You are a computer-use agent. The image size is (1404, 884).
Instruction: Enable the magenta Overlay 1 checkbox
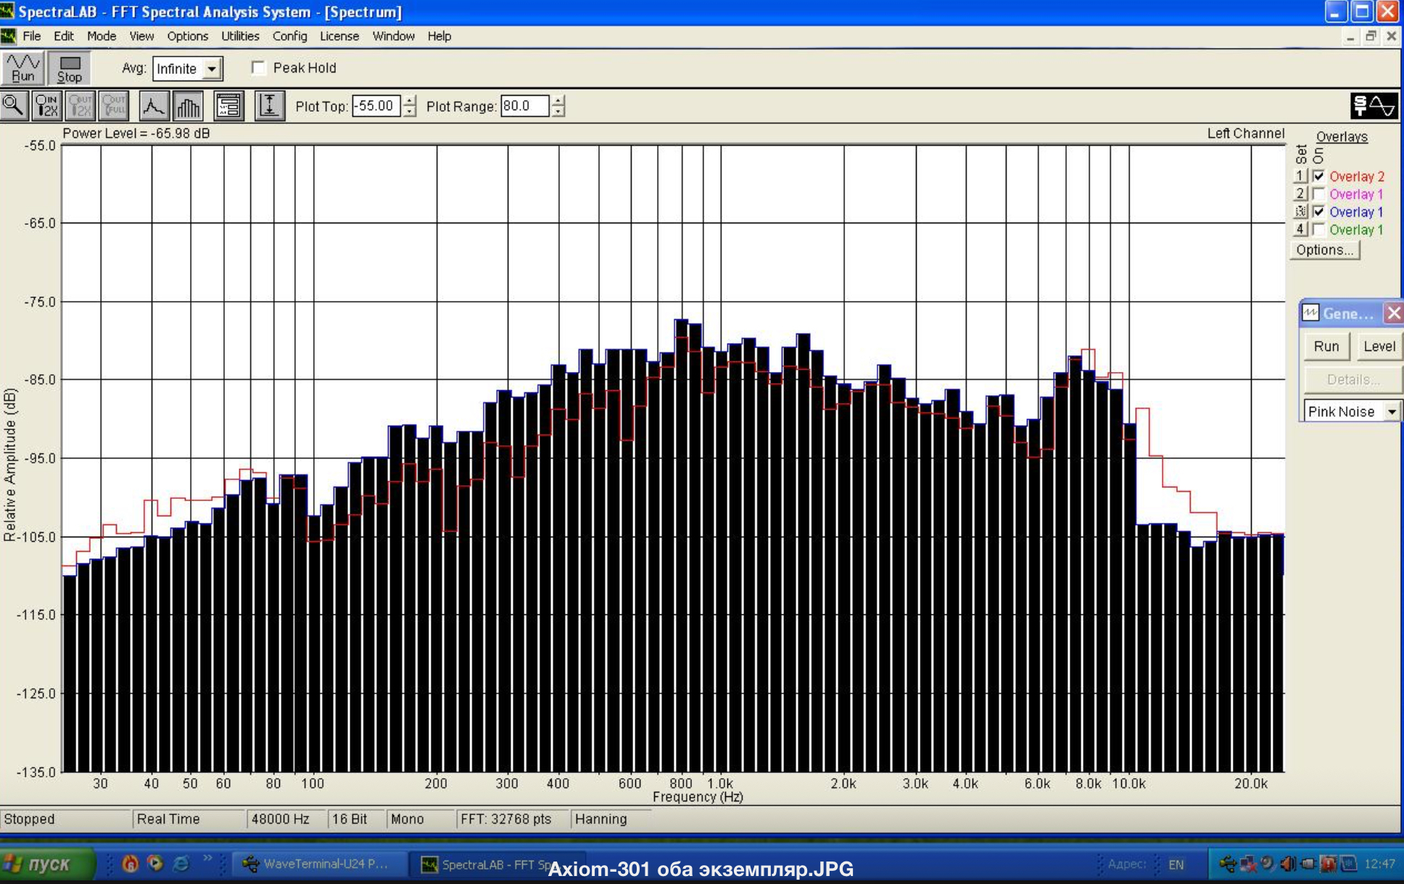(1318, 194)
